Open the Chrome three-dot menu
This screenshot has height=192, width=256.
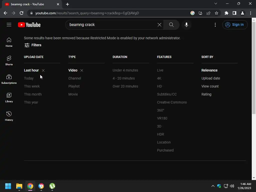click(250, 13)
